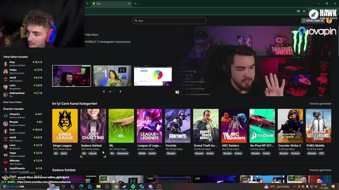Viewport: 339px width, 190px height.
Task: Select first featured stream thumbnail with Monster logo
Action: 72,76
